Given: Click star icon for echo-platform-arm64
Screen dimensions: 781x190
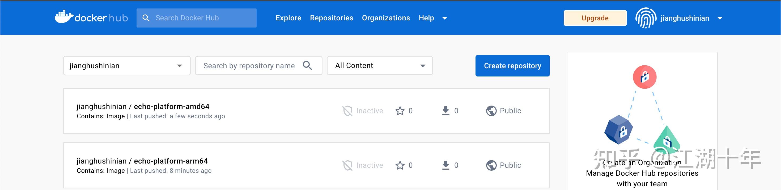Looking at the screenshot, I should pos(400,165).
